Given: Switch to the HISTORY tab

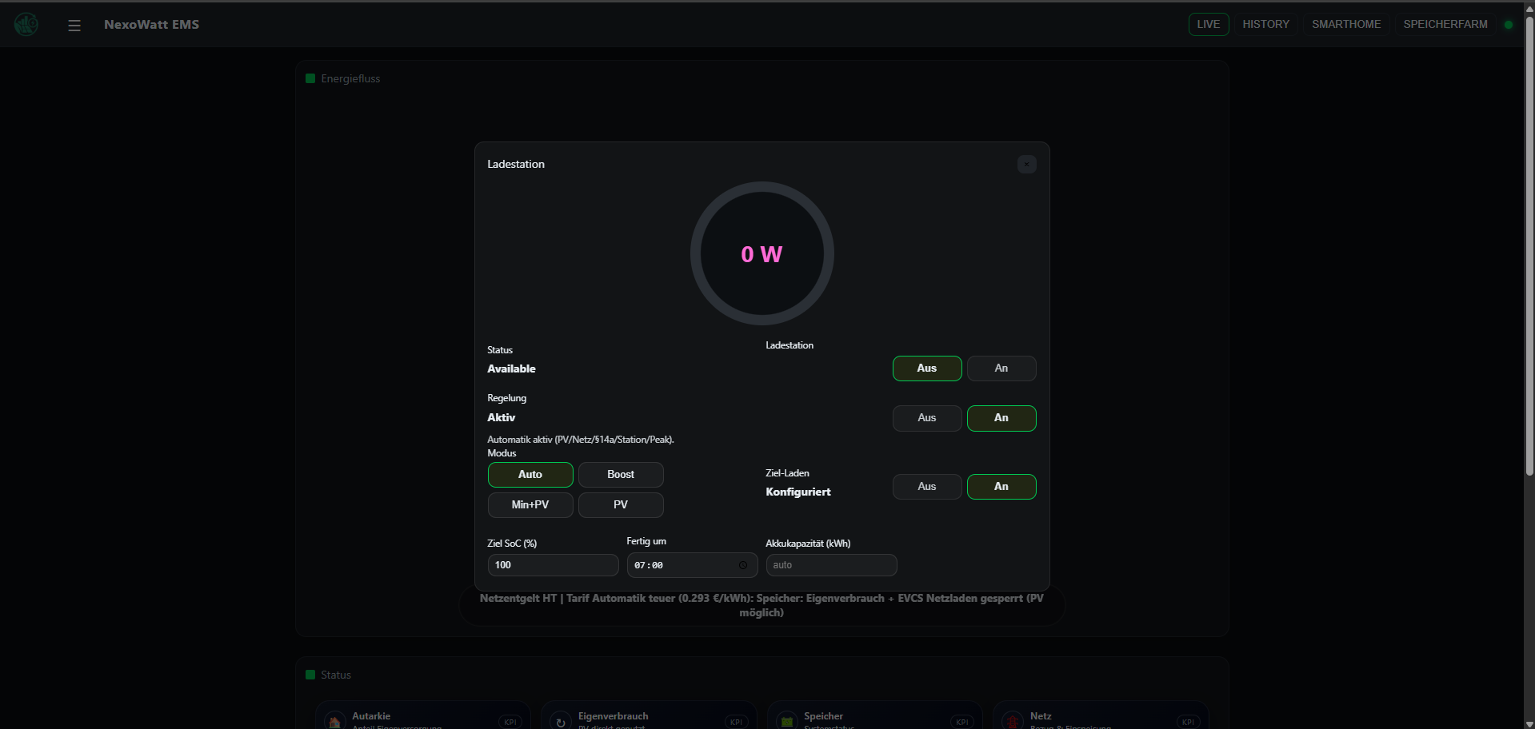Looking at the screenshot, I should (x=1265, y=25).
